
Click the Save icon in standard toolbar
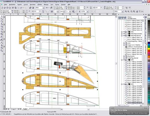pos(7,8)
